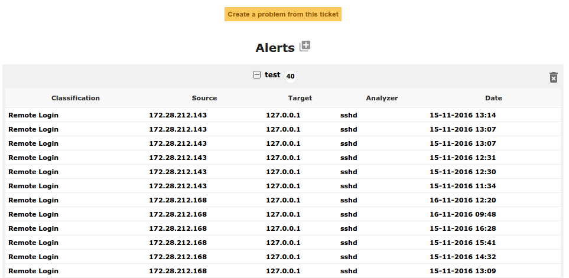Click target 127.0.0.1 in the 11:34 row
569x278 pixels.
(283, 186)
